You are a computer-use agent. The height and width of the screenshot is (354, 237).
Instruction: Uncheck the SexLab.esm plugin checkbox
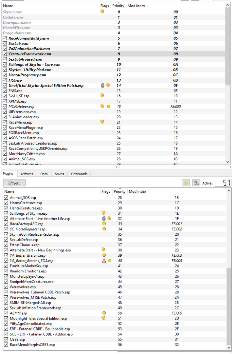coord(5,43)
